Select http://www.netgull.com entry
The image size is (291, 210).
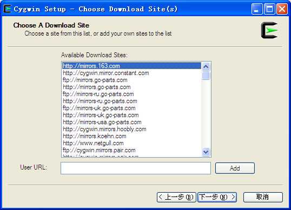(131, 143)
